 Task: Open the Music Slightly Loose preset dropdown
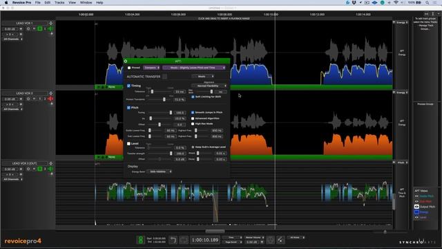click(194, 68)
